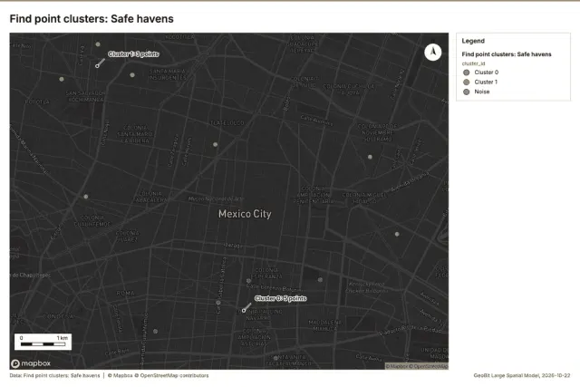Click the Noise legend swatch
This screenshot has width=580, height=387.
pos(467,92)
